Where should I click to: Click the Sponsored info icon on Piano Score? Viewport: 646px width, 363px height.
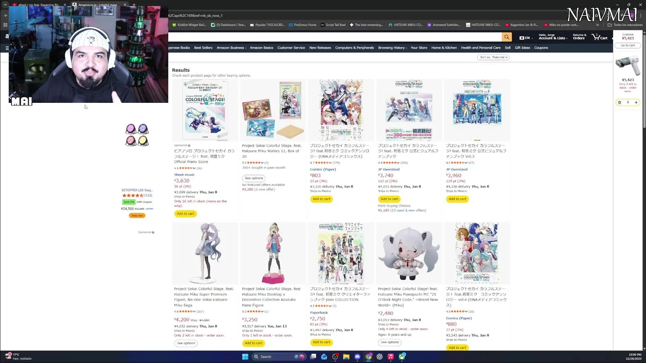pyautogui.click(x=189, y=145)
